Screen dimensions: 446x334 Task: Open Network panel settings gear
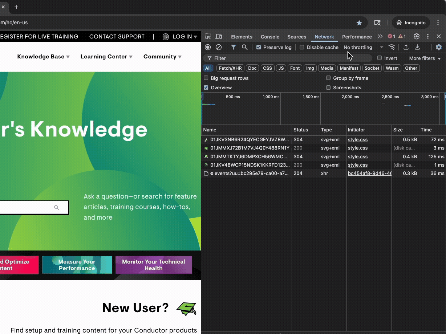coord(439,47)
